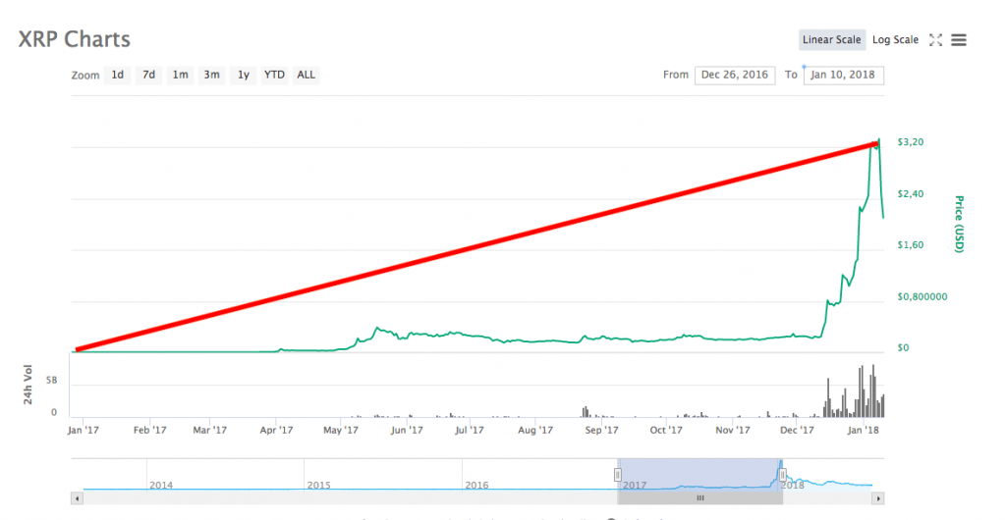Click the Nov '17 date label
The height and width of the screenshot is (520, 1006).
tap(733, 431)
